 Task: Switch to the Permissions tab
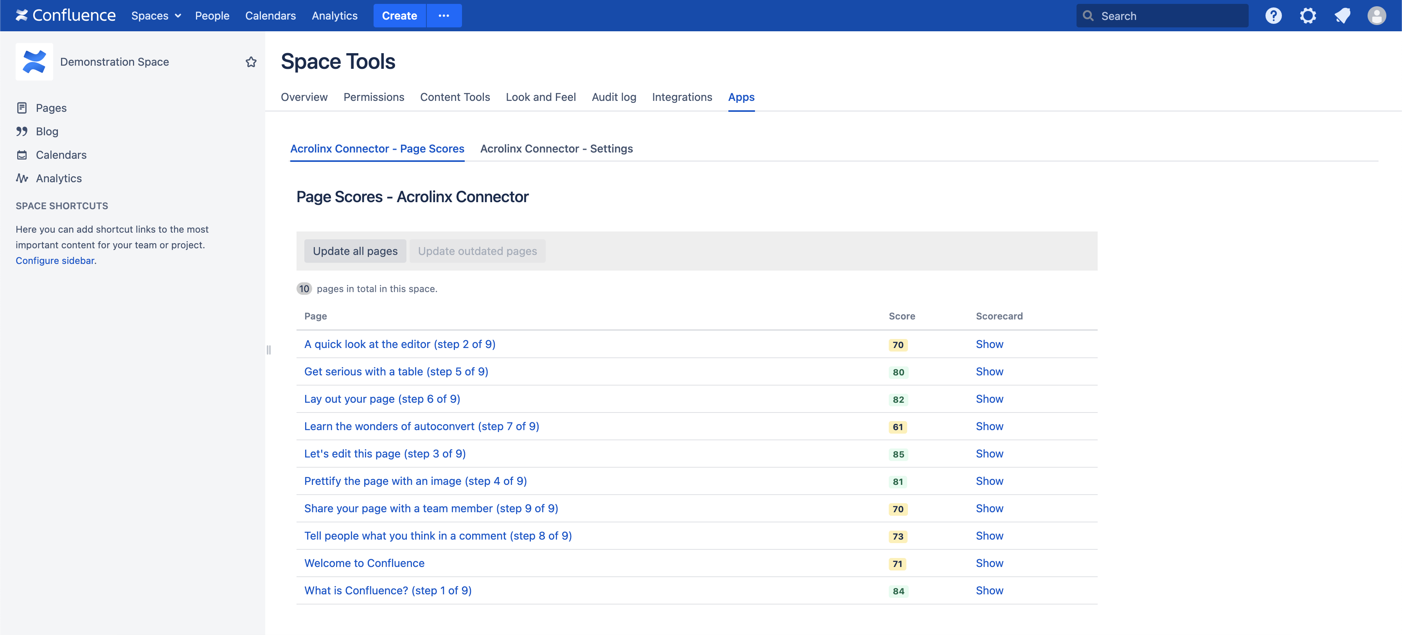374,97
